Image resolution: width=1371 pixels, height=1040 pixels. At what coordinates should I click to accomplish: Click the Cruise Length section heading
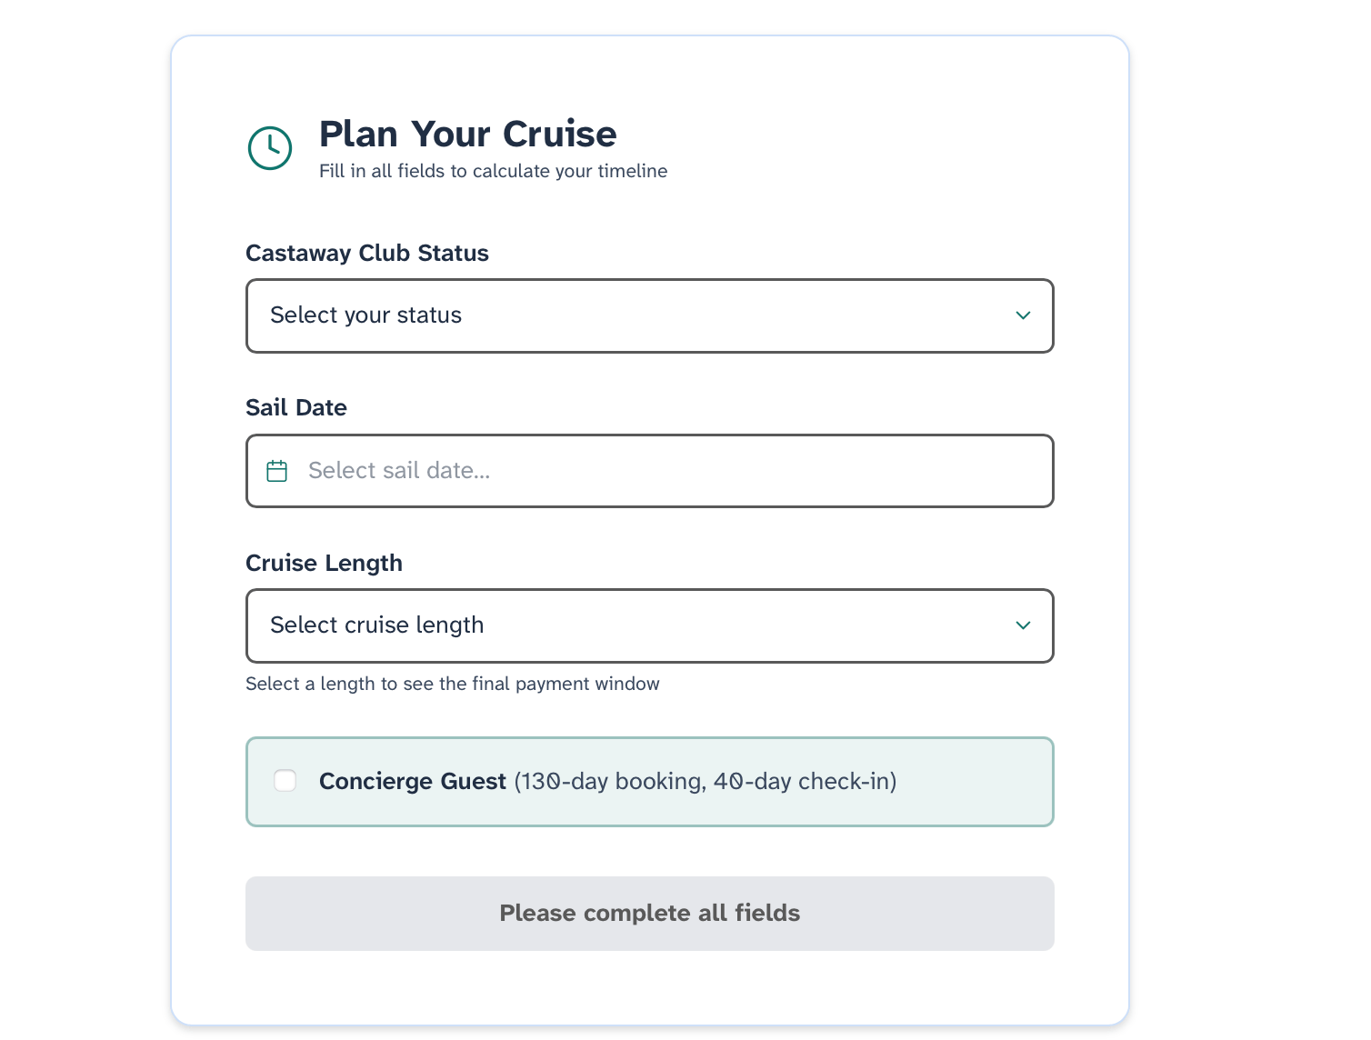324,563
